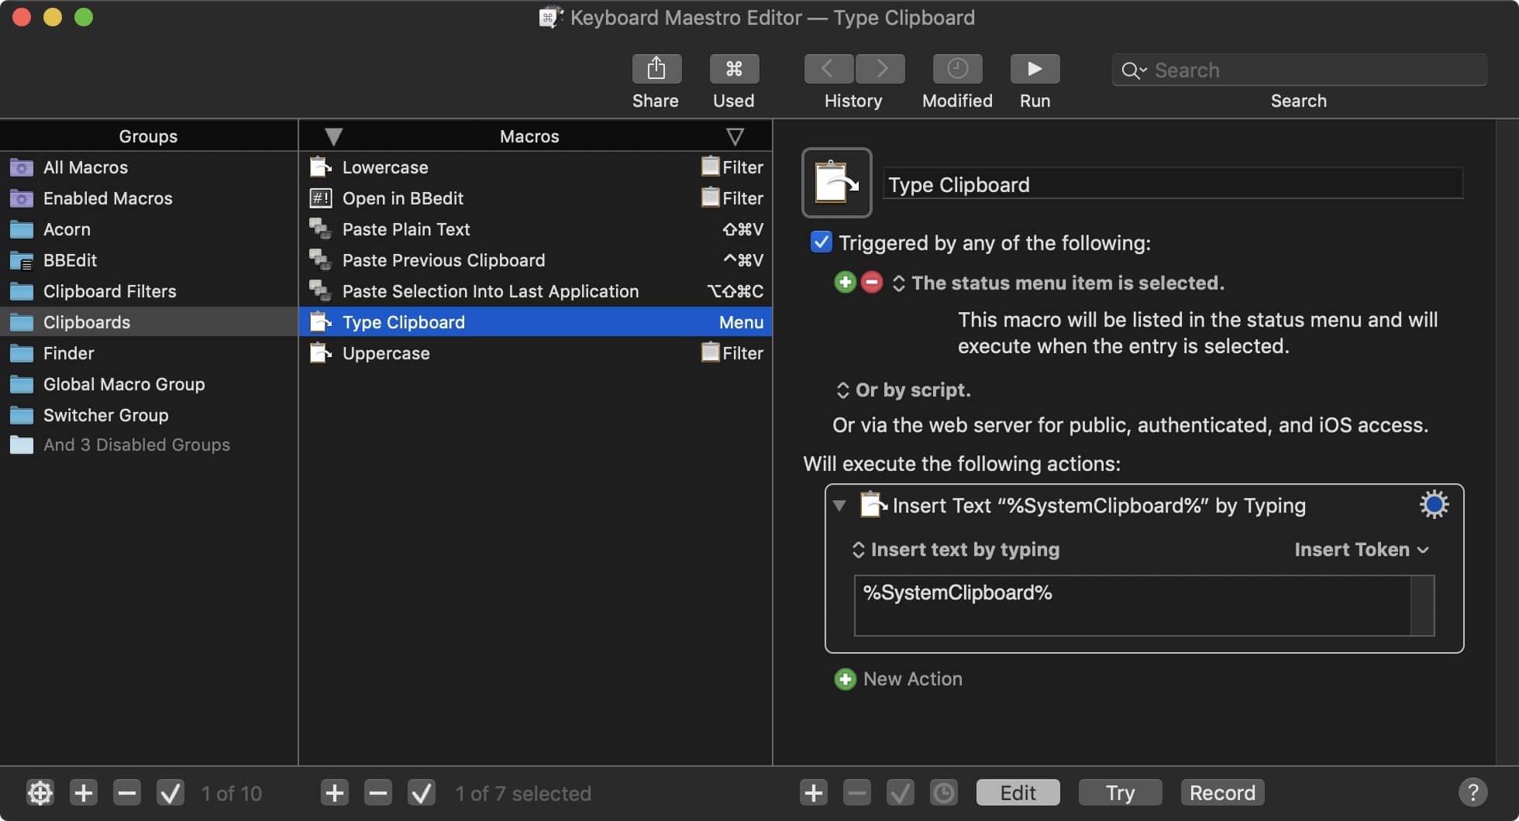Open the Used macros toolbar button
This screenshot has width=1519, height=821.
(733, 69)
